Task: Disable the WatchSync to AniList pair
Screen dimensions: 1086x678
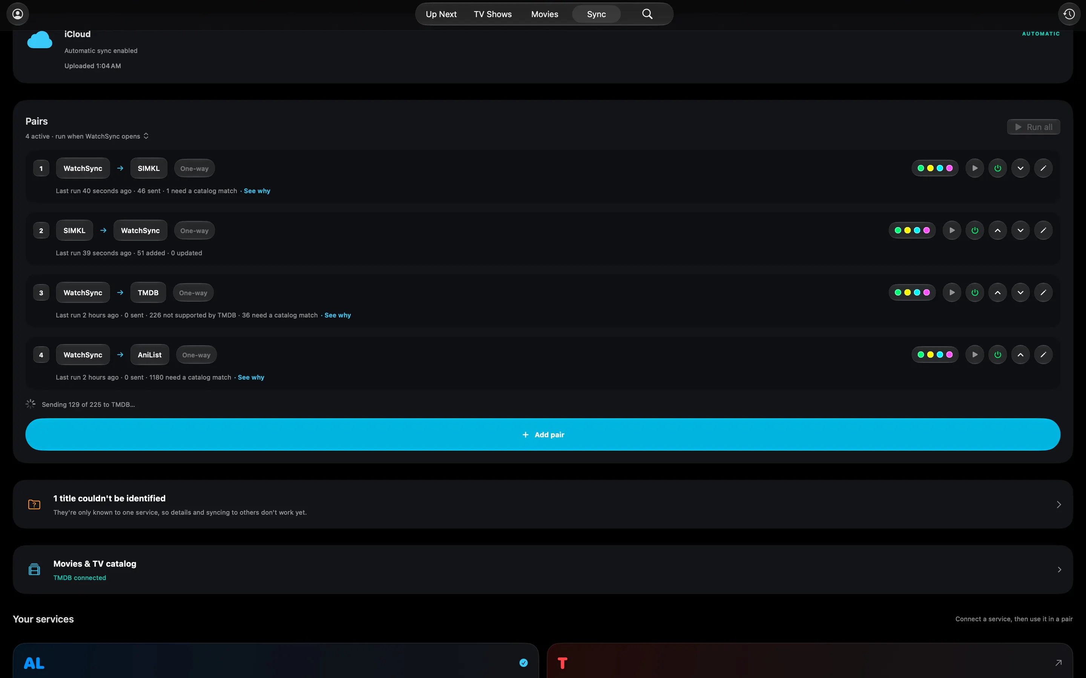Action: [997, 355]
